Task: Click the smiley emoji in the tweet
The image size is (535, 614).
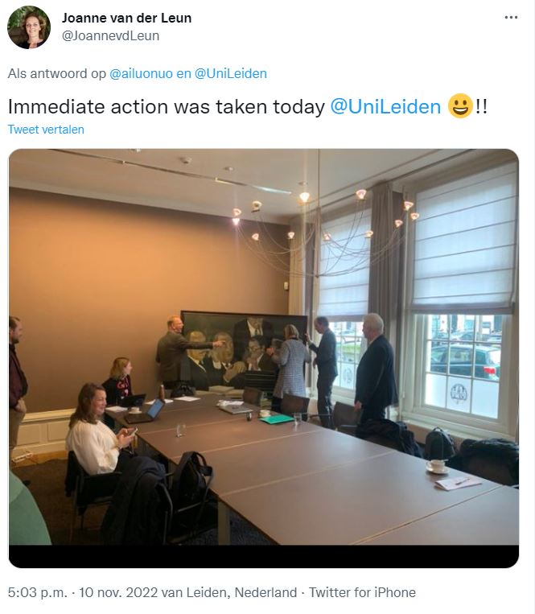Action: pos(460,105)
